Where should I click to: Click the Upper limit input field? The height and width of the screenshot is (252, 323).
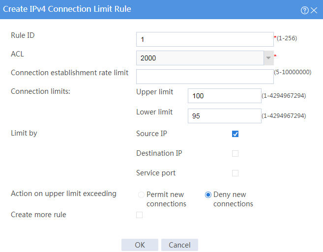[225, 96]
